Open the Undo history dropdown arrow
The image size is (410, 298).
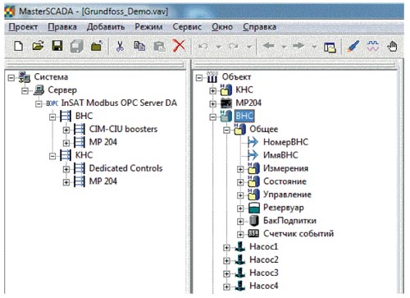coord(218,47)
